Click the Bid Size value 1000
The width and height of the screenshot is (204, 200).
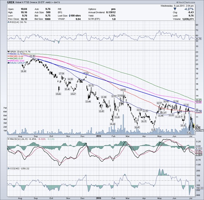[48, 19]
